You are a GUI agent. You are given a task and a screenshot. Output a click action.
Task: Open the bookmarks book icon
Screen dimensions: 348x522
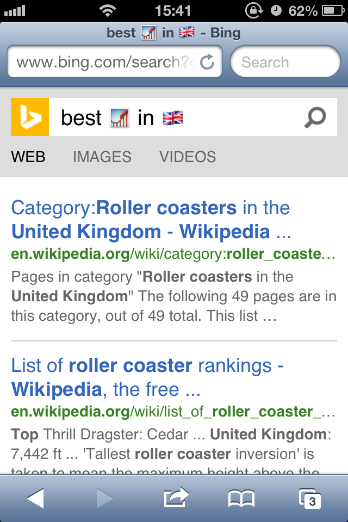click(x=241, y=498)
